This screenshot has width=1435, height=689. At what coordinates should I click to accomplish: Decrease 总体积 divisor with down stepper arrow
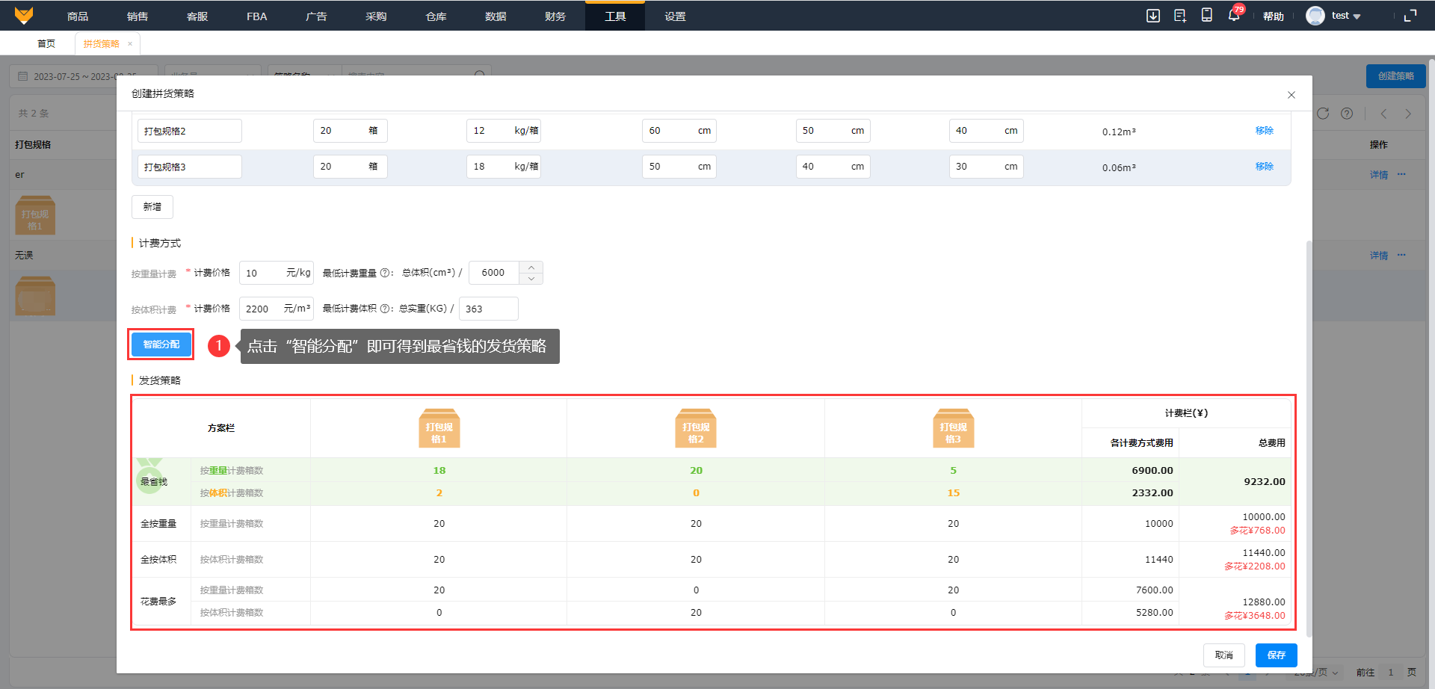[x=531, y=279]
